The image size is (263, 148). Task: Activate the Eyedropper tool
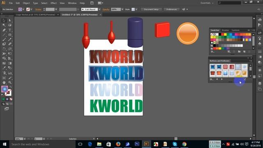pos(4,68)
